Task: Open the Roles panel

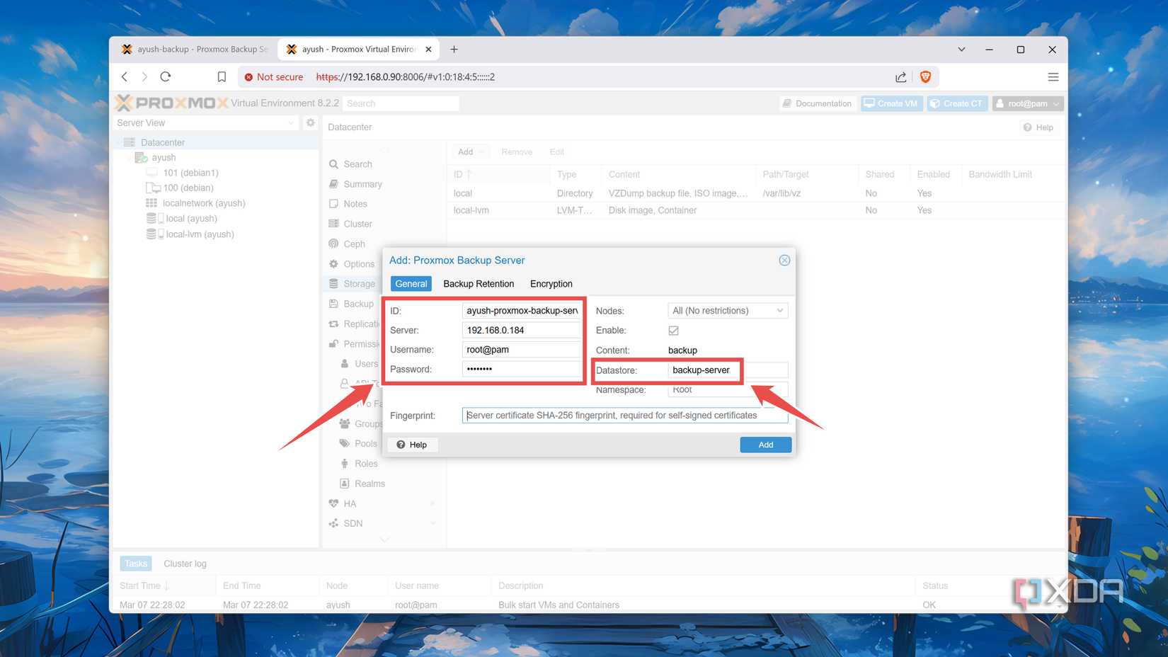Action: tap(365, 463)
